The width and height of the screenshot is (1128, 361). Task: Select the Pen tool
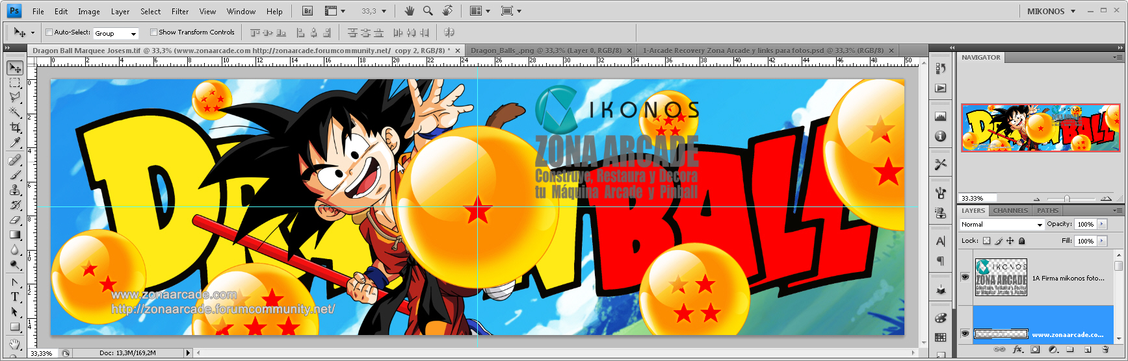(x=15, y=282)
